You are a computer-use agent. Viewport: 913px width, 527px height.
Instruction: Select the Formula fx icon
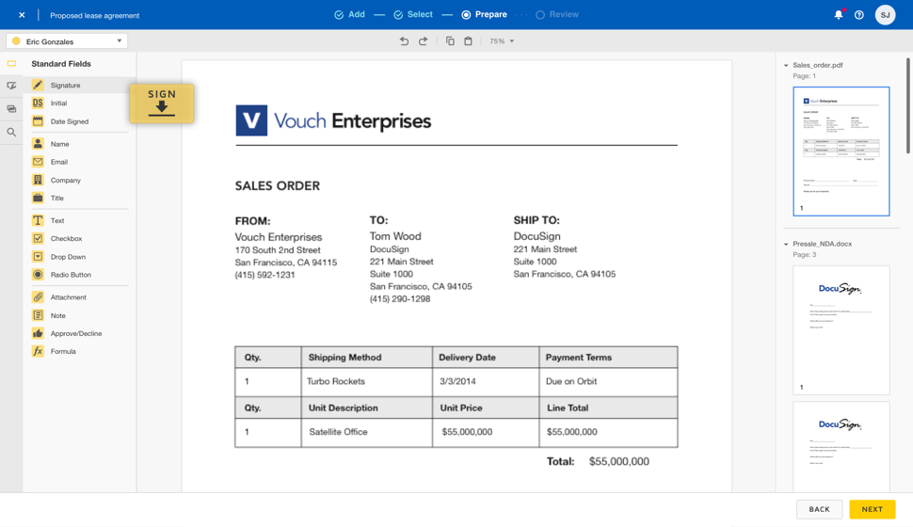tap(38, 351)
